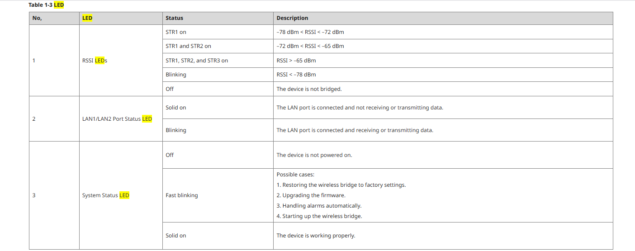The height and width of the screenshot is (251, 635).
Task: Click the "Table 1-3 LED" caption
Action: 46,5
